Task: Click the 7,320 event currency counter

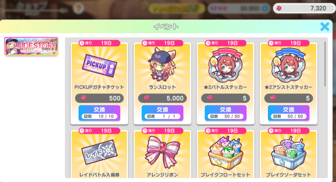Action: (x=304, y=8)
